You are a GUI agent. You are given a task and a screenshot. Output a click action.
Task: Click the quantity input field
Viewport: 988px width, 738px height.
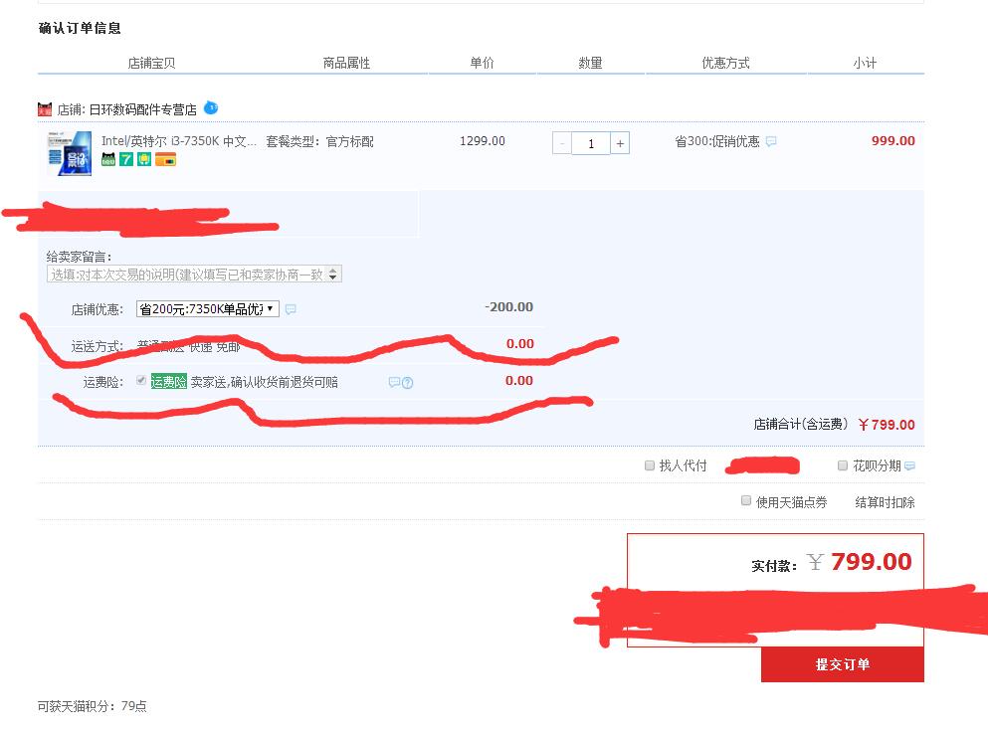tap(591, 142)
